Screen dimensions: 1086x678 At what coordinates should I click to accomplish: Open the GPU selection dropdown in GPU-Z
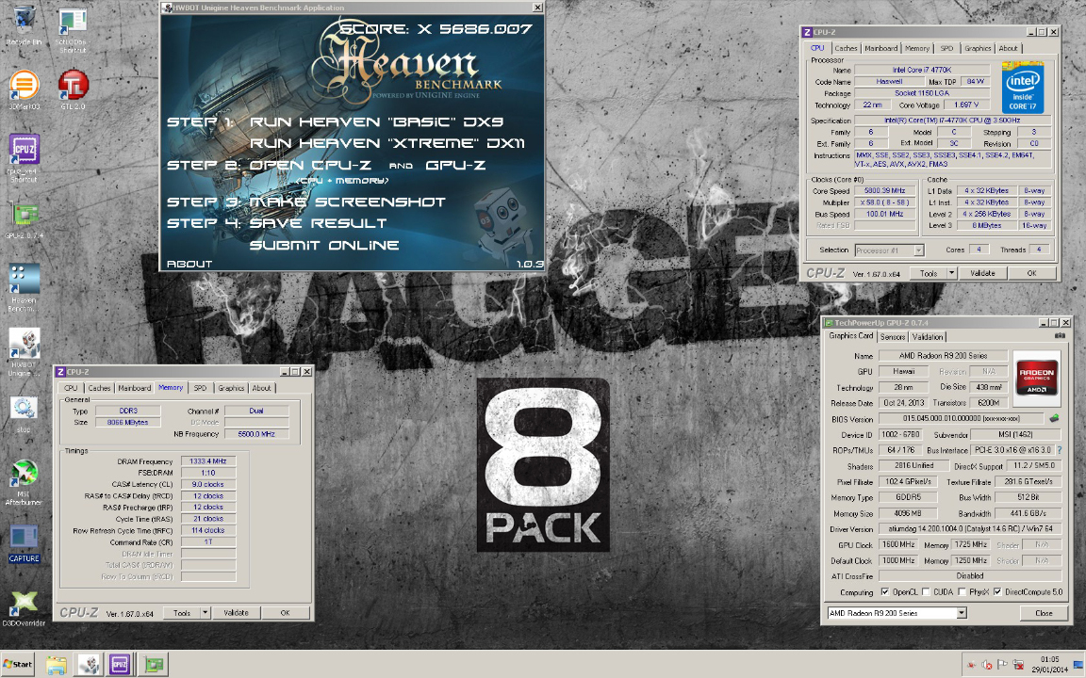click(x=962, y=613)
